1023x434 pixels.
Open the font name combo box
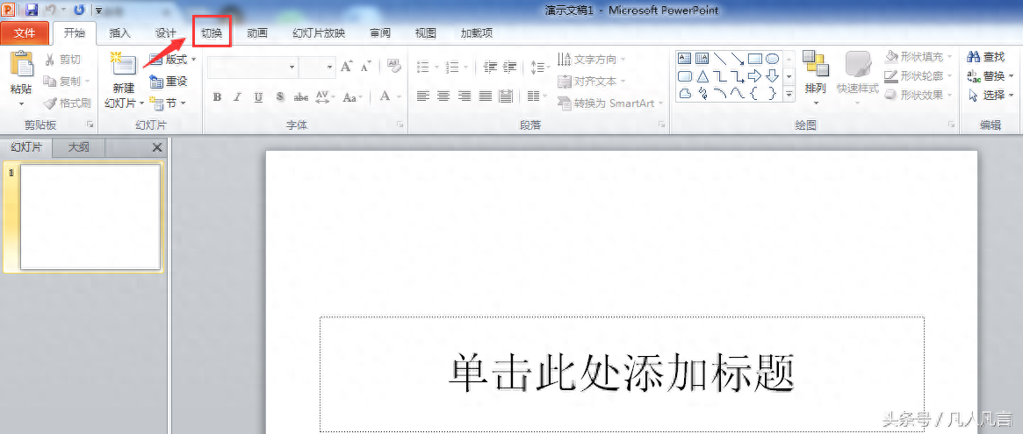253,67
